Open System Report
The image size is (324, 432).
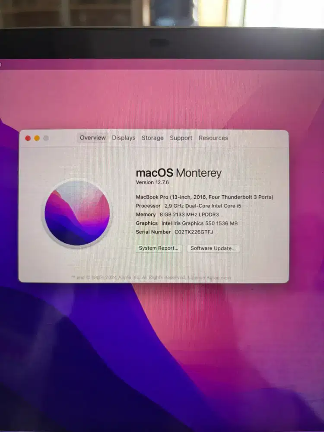(159, 248)
